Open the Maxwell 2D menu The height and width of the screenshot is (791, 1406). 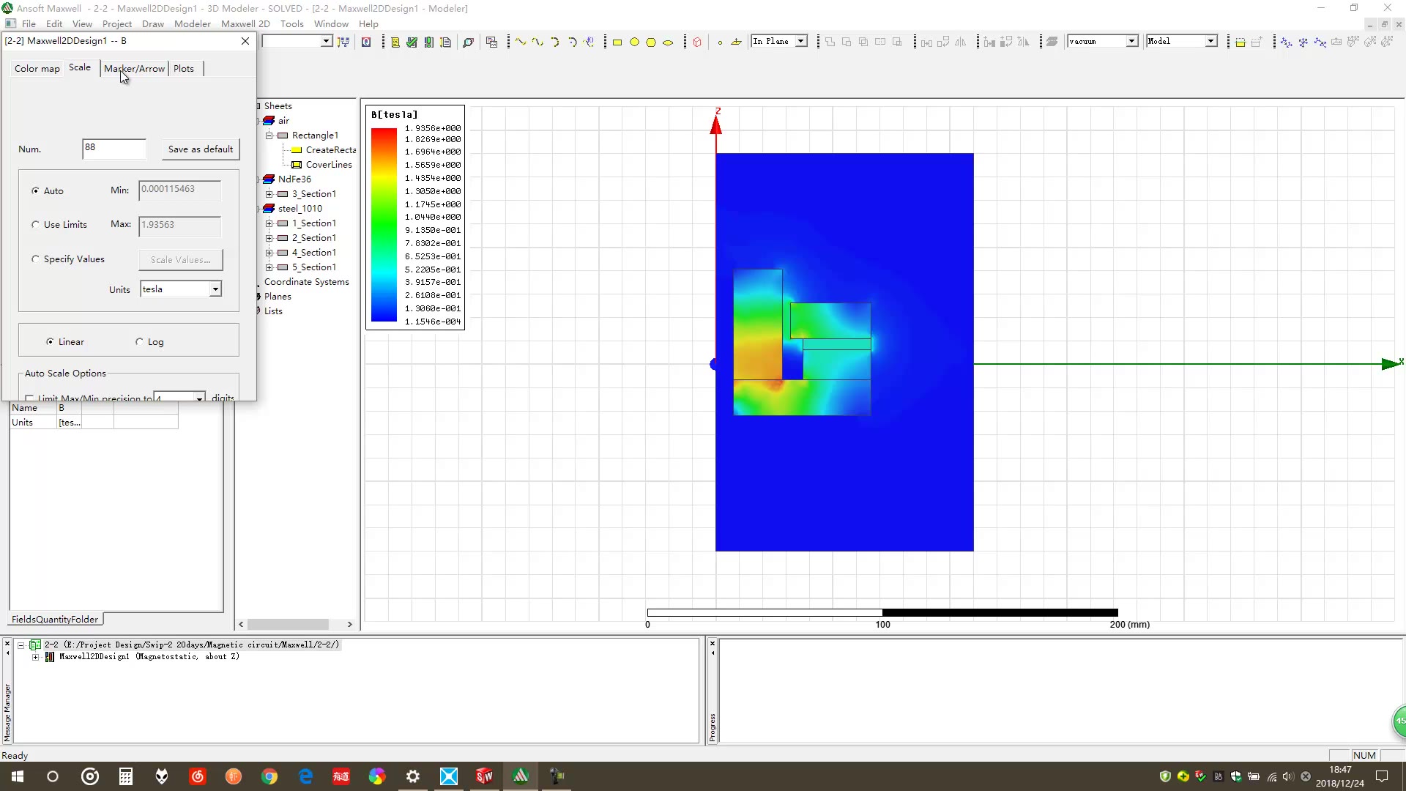(245, 23)
